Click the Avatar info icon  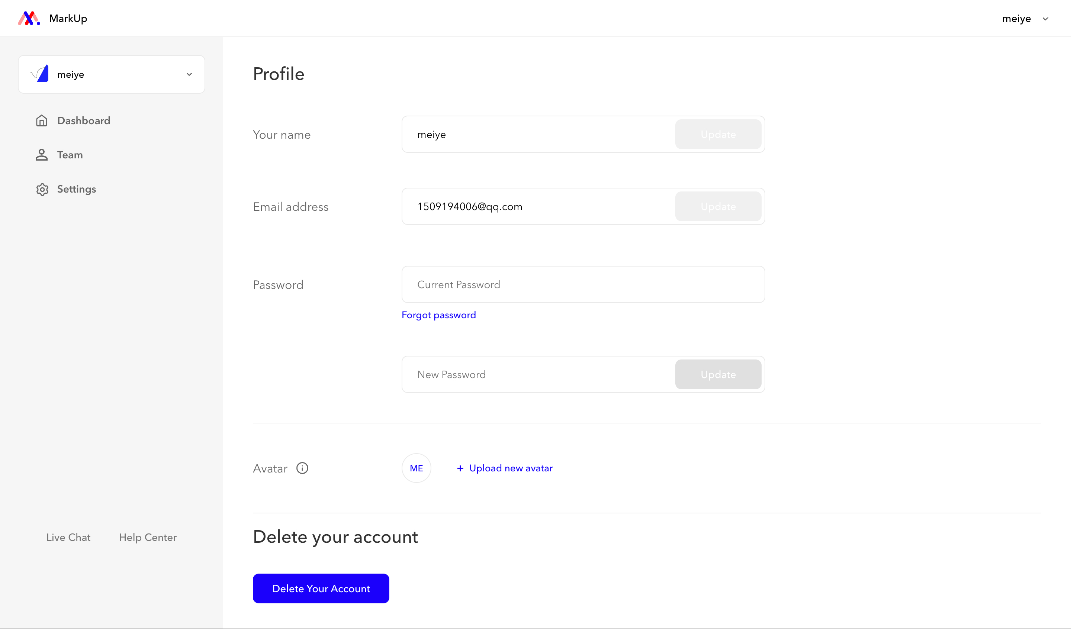(302, 468)
